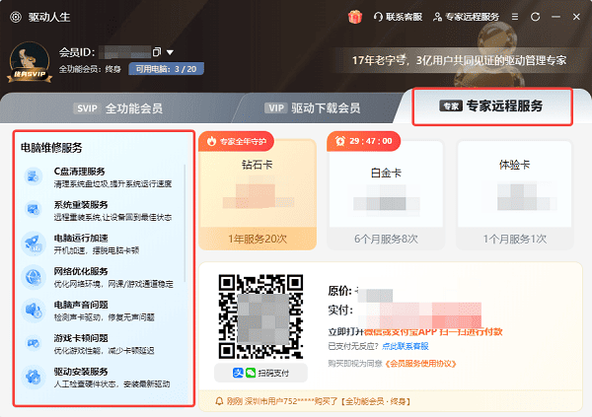Open the 点此联系客服 link
This screenshot has width=592, height=417.
pos(406,346)
